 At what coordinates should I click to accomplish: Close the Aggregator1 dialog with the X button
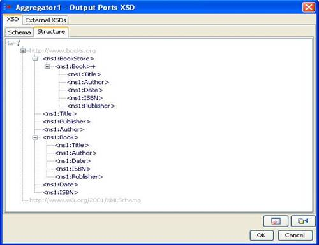[309, 7]
